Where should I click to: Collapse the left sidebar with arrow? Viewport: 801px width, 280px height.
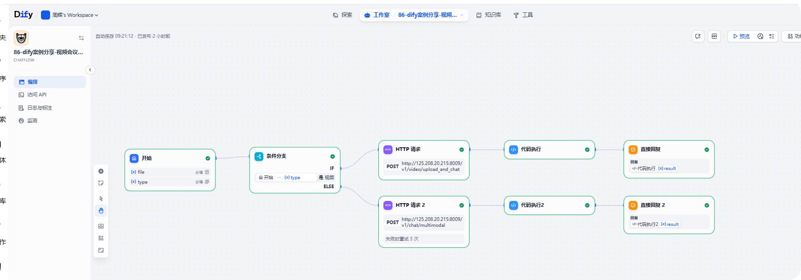pos(90,70)
